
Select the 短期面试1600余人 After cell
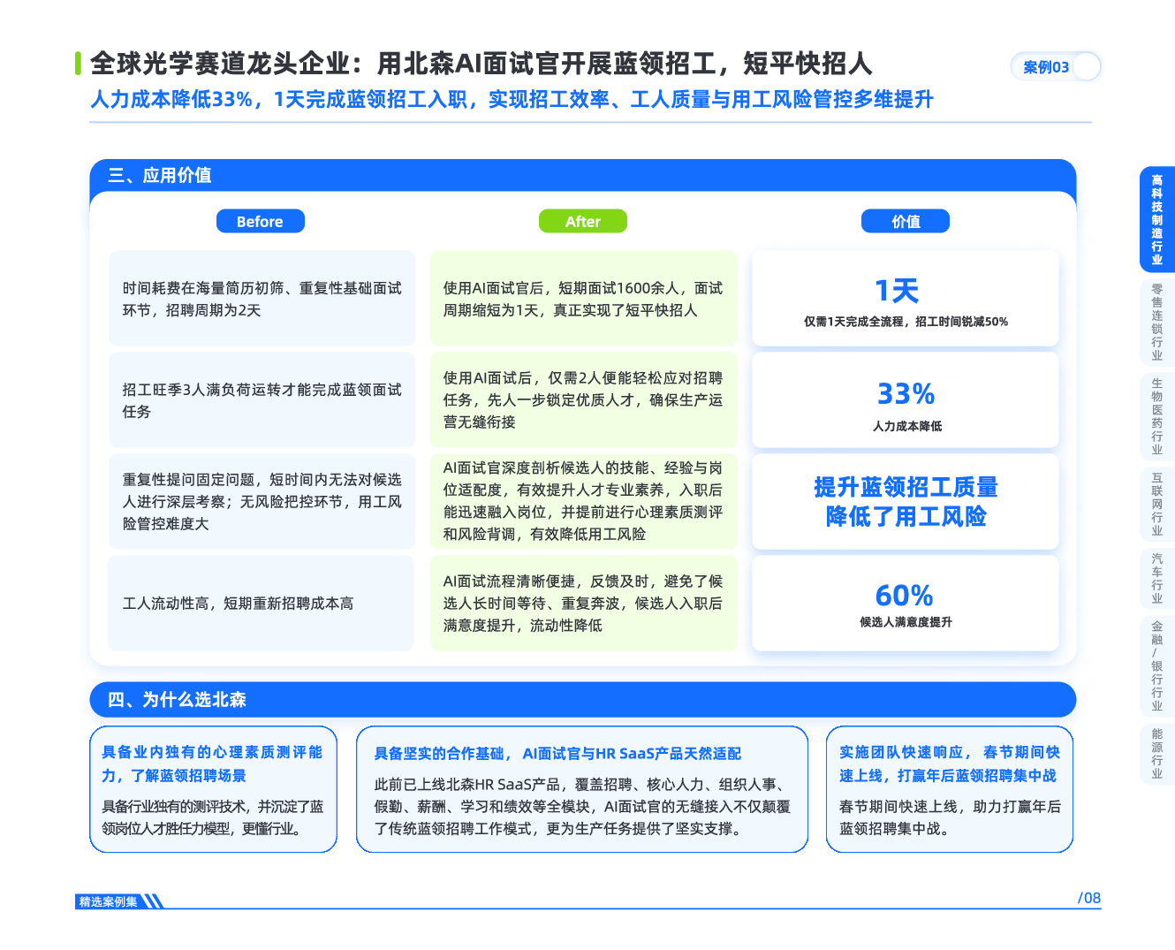click(x=583, y=299)
